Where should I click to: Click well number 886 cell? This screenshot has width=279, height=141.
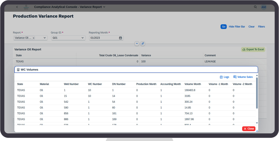66,119
